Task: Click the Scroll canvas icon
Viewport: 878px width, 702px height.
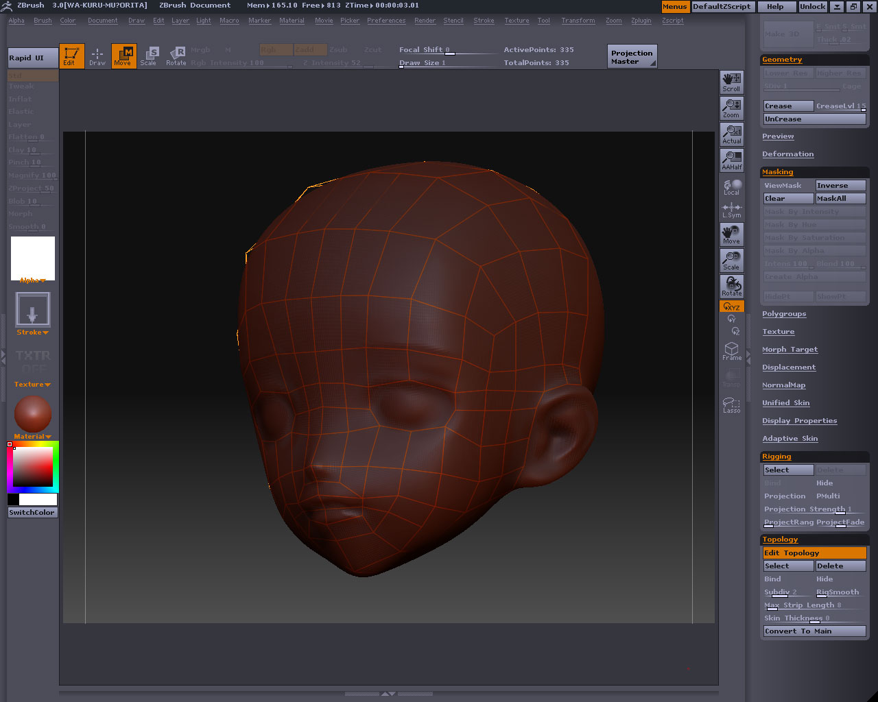Action: click(731, 82)
